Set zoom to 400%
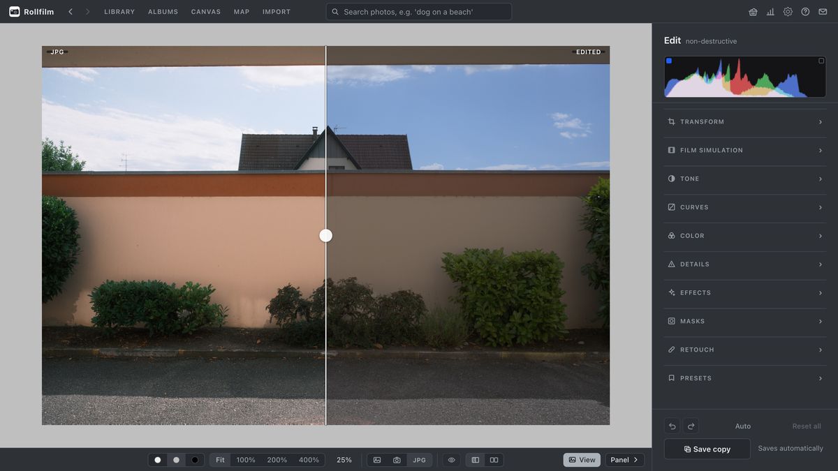This screenshot has width=838, height=471. pos(309,460)
